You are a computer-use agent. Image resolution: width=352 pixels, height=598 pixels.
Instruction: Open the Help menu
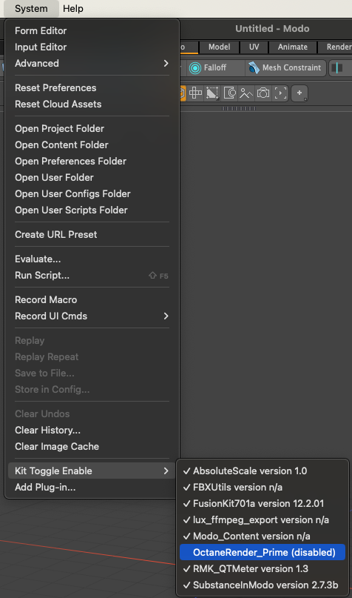[x=73, y=8]
